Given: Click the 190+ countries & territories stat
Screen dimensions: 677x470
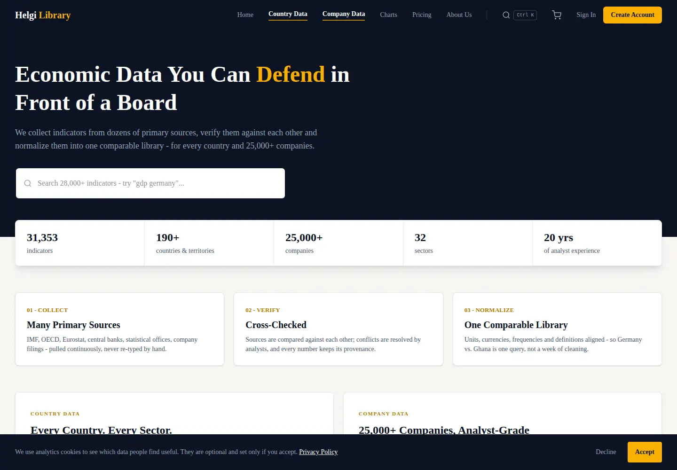Looking at the screenshot, I should coord(209,243).
